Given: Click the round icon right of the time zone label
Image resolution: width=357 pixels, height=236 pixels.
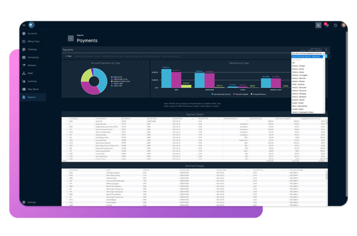Looking at the screenshot, I should coord(326,49).
